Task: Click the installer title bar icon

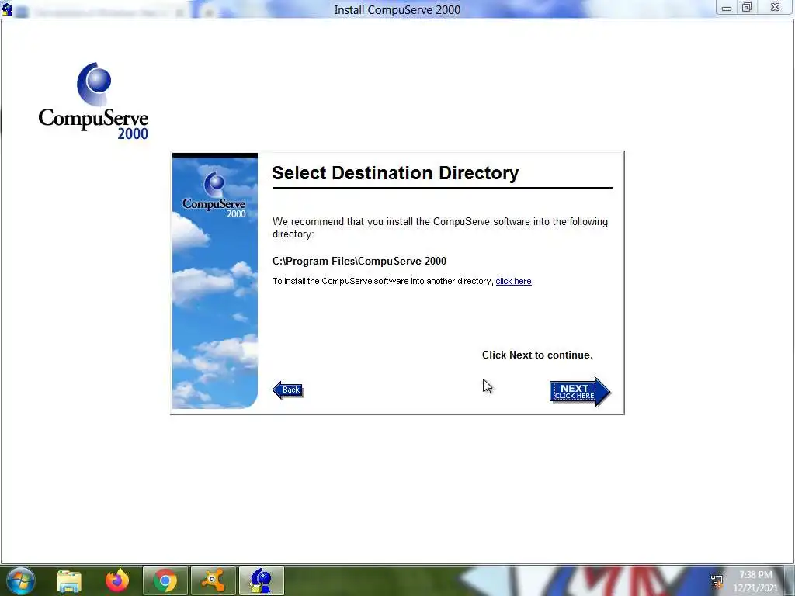Action: point(7,9)
